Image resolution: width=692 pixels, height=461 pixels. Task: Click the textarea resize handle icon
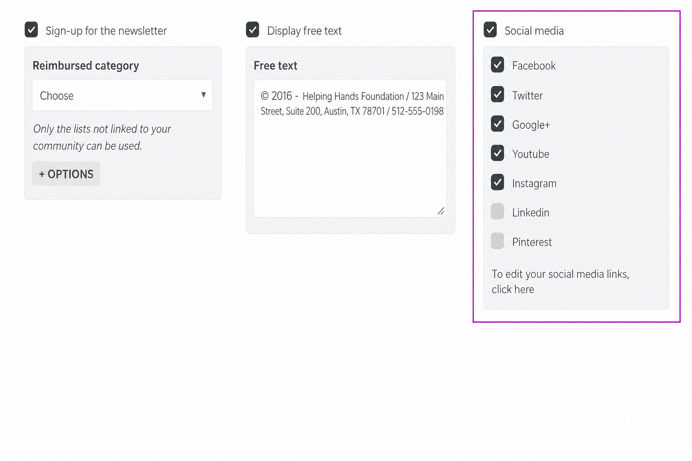[x=441, y=211]
